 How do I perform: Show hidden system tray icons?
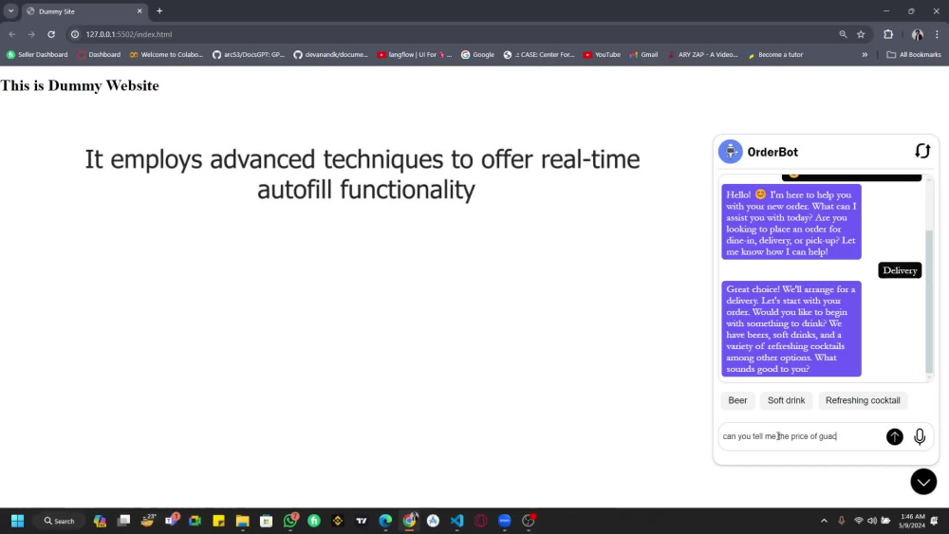tap(824, 521)
